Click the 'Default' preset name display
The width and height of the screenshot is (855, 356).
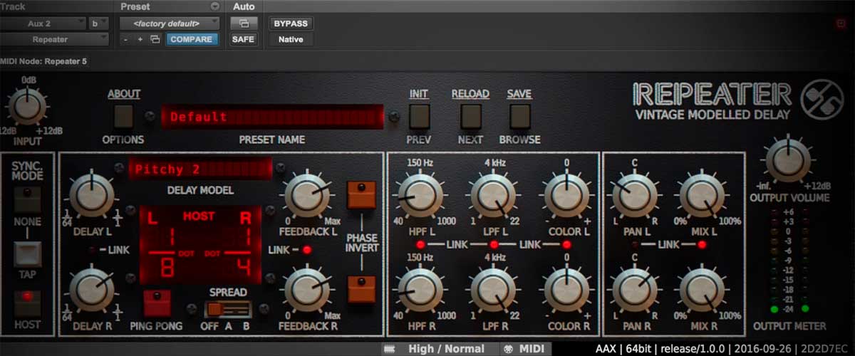[x=271, y=117]
